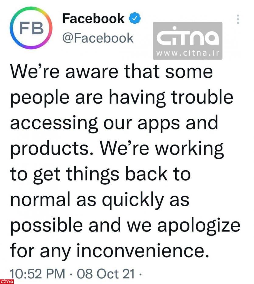Open the Facebook display name

93,19
